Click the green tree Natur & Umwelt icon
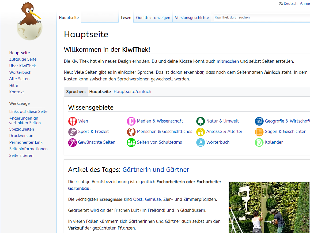This screenshot has height=233, width=310. click(x=201, y=121)
